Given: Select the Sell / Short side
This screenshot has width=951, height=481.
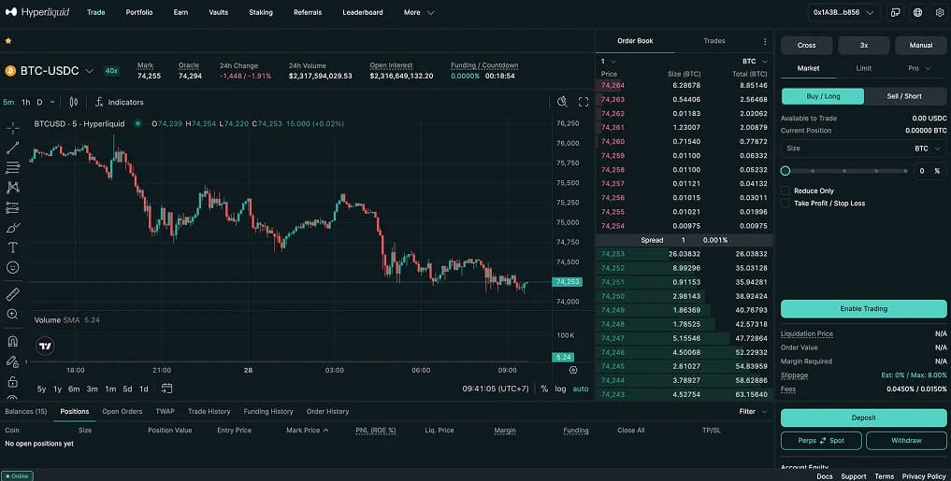Looking at the screenshot, I should tap(904, 95).
